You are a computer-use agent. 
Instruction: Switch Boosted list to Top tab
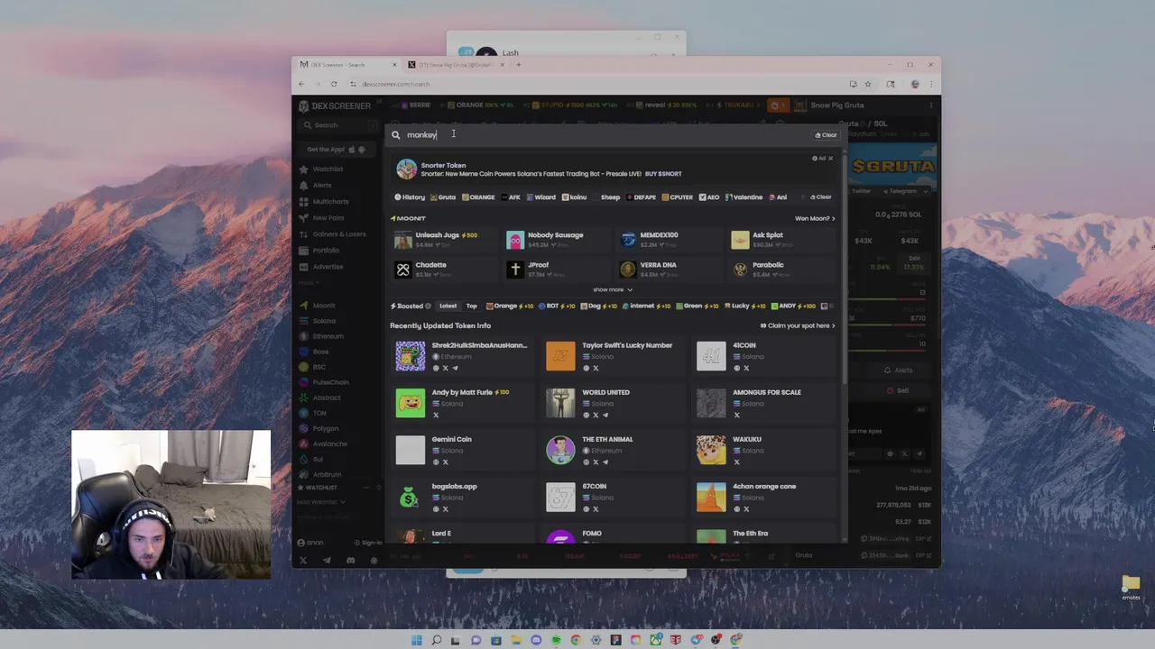tap(471, 306)
